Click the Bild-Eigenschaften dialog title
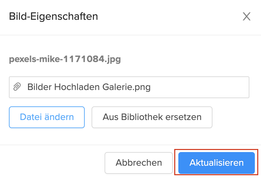 click(x=53, y=16)
